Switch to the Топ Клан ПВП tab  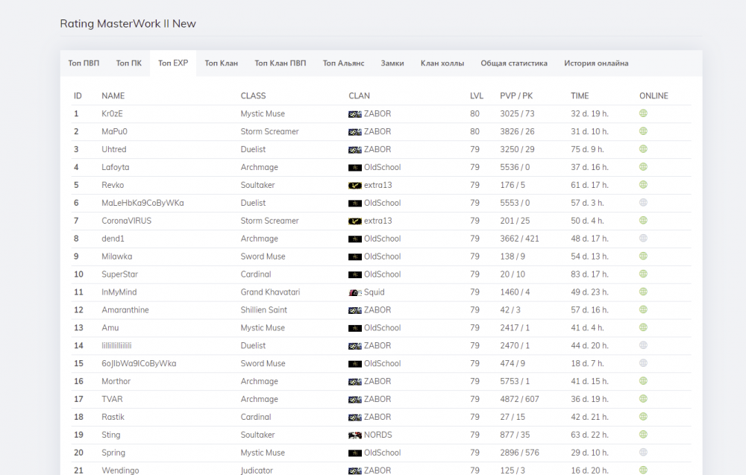(x=280, y=63)
